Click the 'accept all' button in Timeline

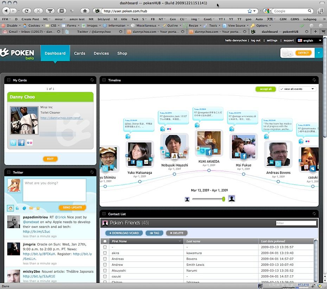pyautogui.click(x=265, y=89)
